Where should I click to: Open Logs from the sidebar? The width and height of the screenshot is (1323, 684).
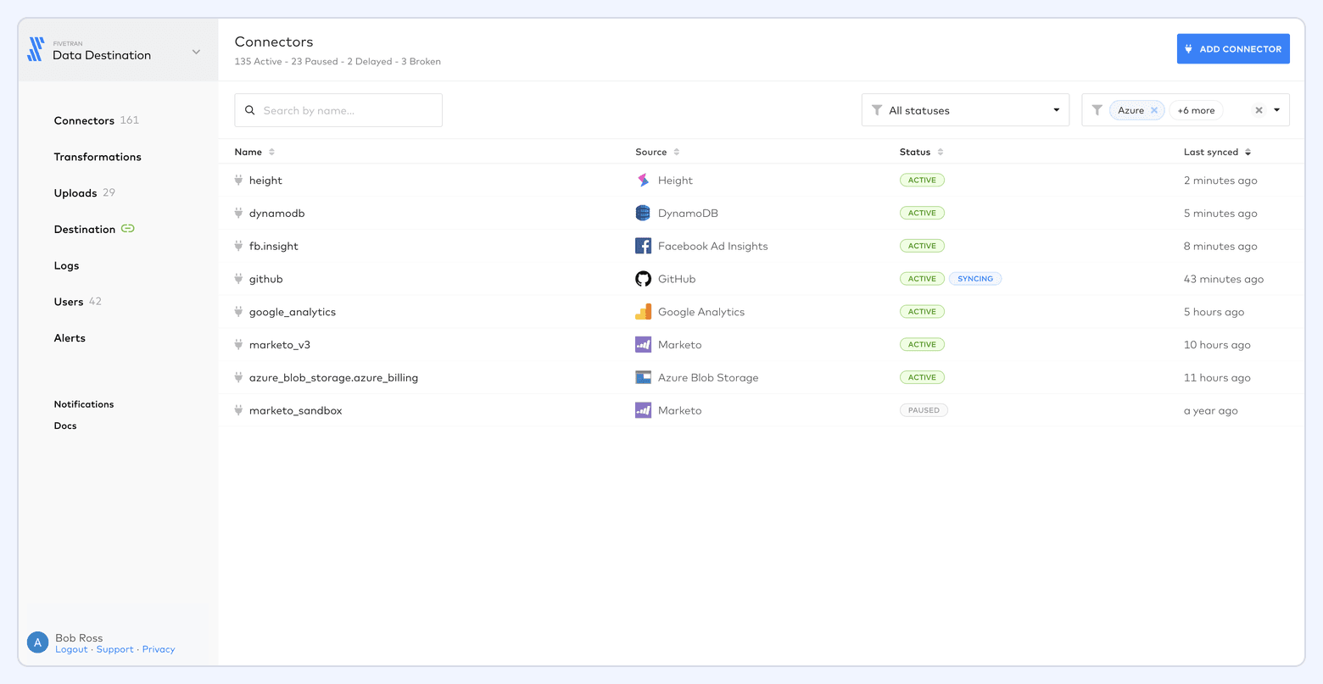[x=66, y=265]
